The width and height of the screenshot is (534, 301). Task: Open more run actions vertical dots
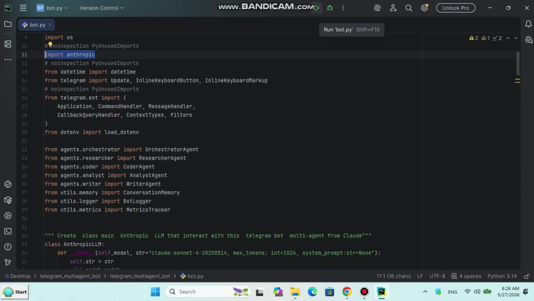(x=343, y=8)
